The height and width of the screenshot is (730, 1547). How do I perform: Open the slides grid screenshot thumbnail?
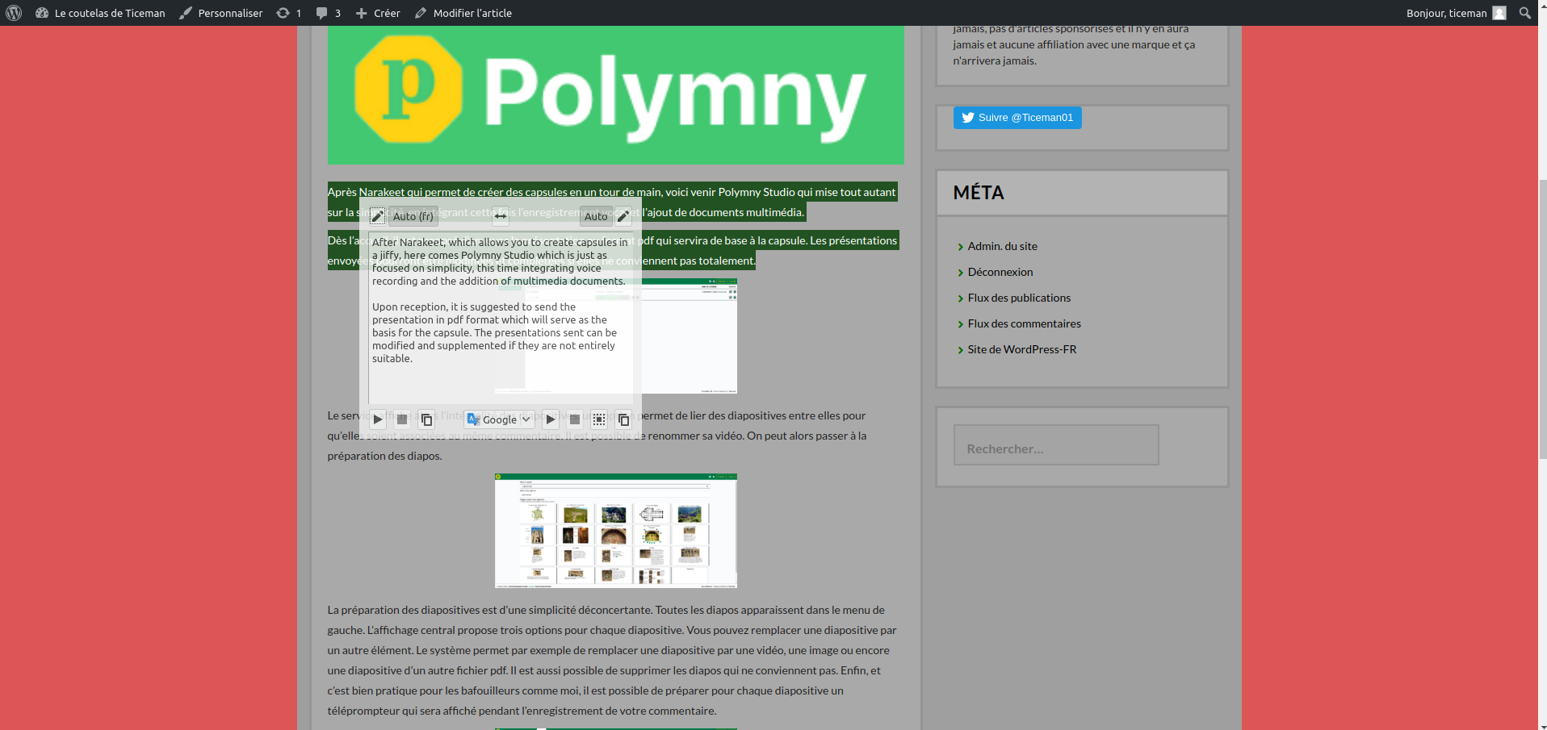click(616, 531)
